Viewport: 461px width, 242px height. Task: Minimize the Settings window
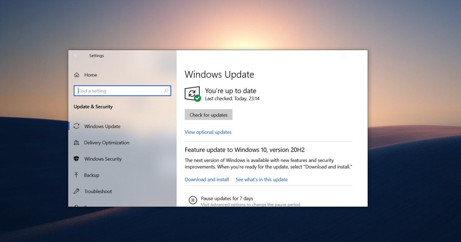329,56
